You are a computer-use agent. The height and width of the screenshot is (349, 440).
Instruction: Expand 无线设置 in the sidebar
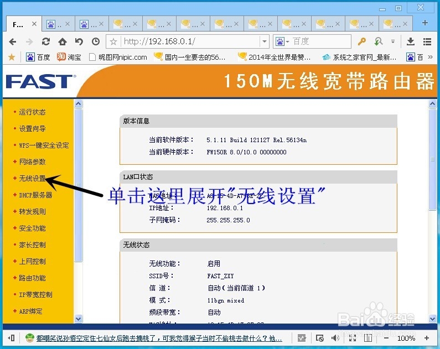coord(32,178)
